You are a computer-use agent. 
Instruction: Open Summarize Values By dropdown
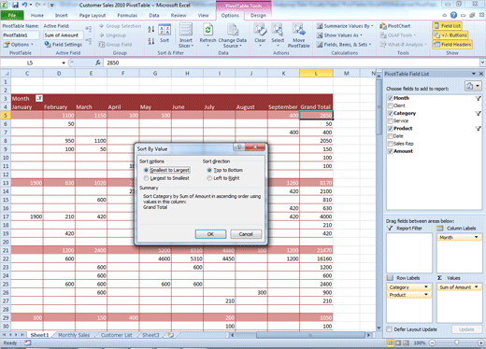click(x=345, y=26)
